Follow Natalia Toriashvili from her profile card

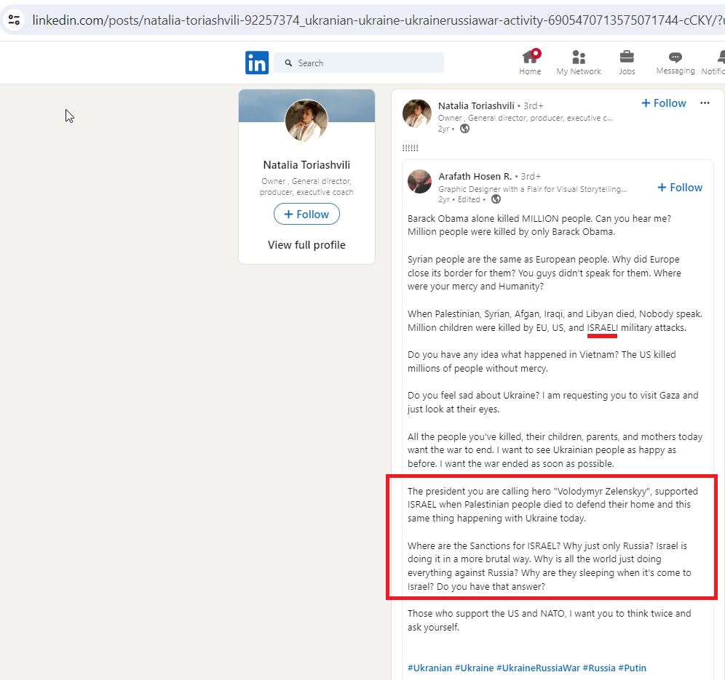306,214
